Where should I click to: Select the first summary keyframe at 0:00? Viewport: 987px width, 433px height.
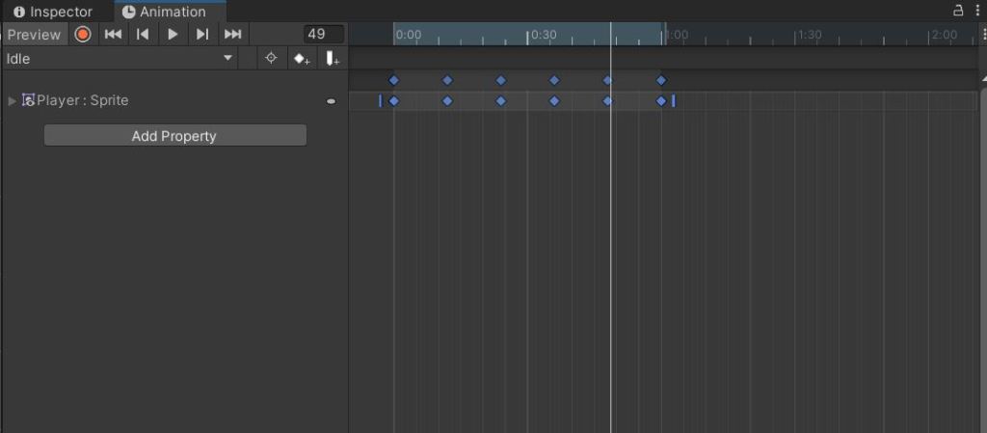(x=394, y=80)
